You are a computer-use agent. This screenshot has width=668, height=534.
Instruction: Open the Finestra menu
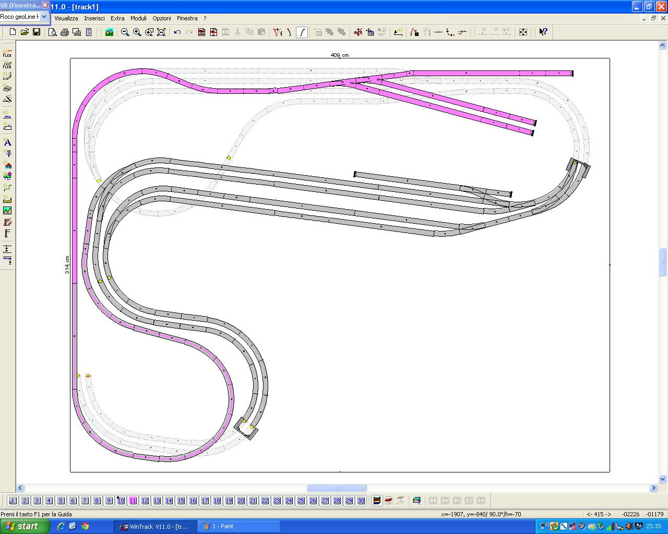(x=187, y=18)
